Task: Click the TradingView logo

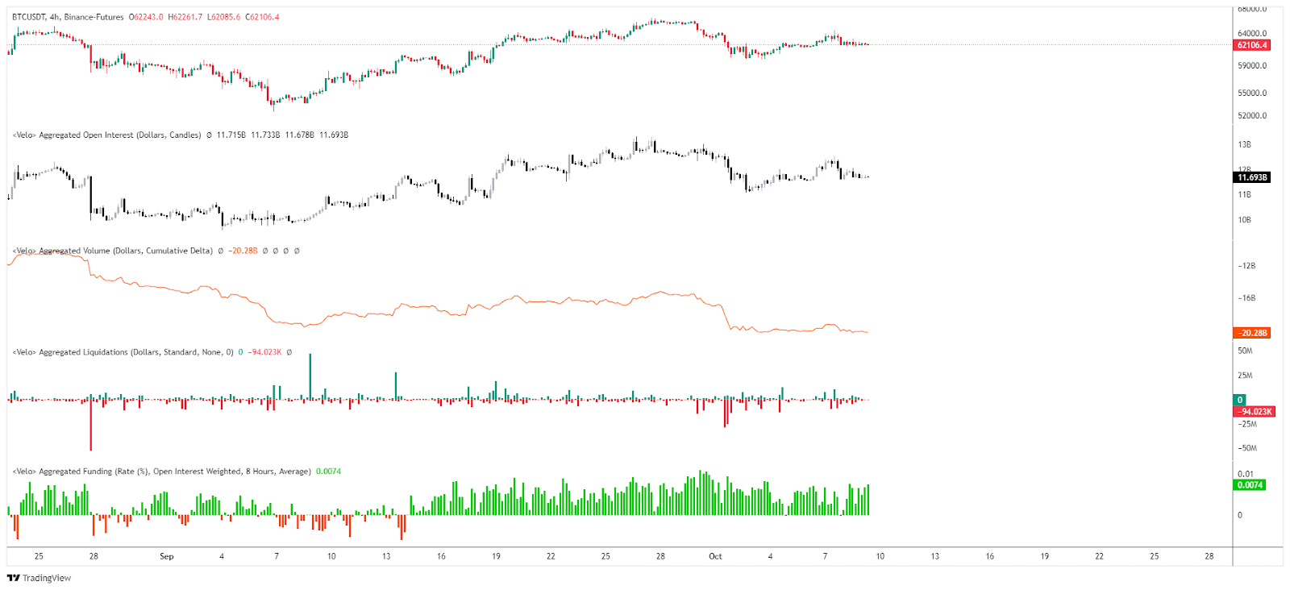Action: pyautogui.click(x=39, y=578)
